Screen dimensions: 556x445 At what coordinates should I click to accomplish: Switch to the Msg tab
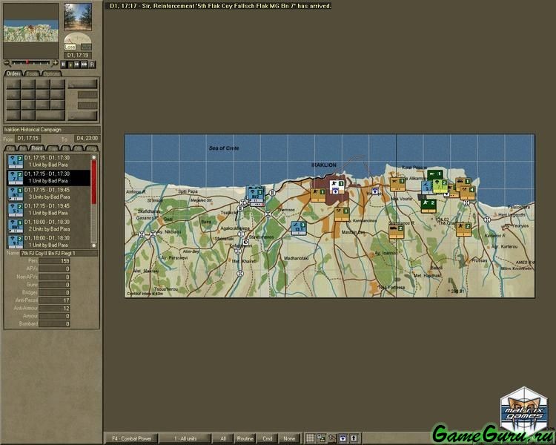tap(91, 148)
